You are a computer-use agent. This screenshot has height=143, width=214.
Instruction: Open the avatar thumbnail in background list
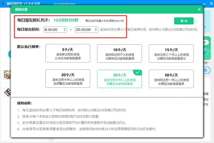pos(7,75)
